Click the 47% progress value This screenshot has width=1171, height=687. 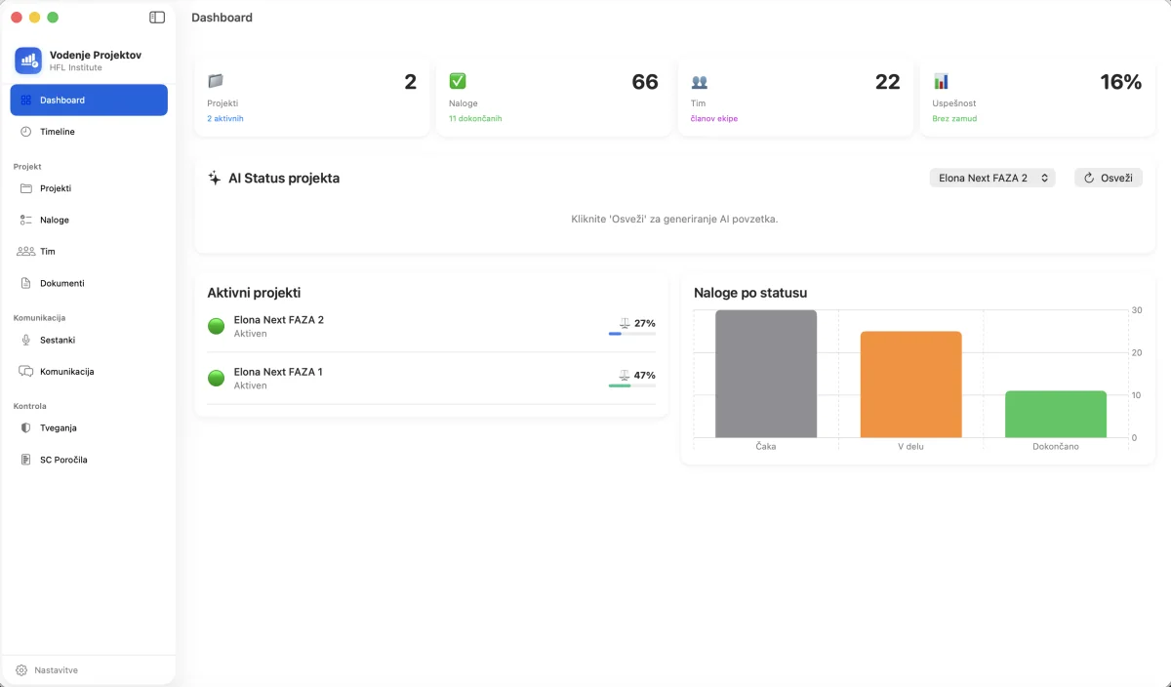tap(645, 375)
